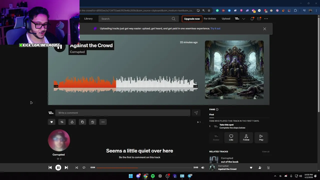Like the track with the heart button under the comment box
320x180 pixels.
click(x=52, y=122)
